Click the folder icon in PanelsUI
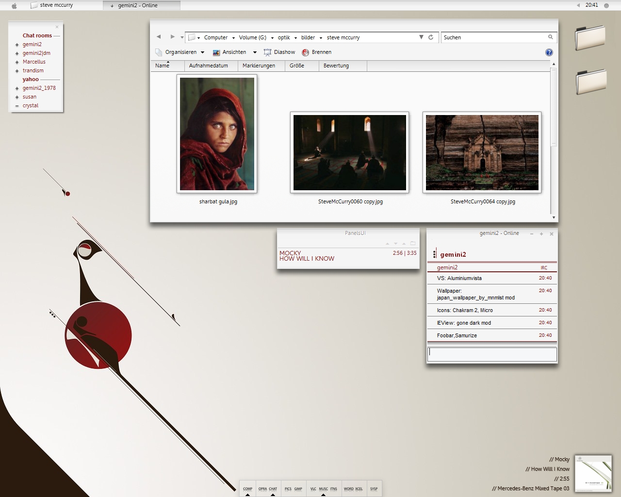This screenshot has width=621, height=497. [413, 243]
